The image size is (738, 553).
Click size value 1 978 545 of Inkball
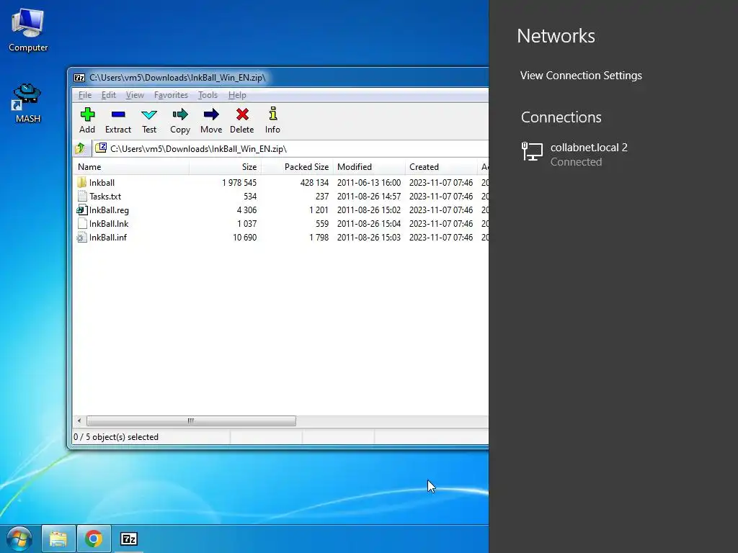pyautogui.click(x=239, y=182)
